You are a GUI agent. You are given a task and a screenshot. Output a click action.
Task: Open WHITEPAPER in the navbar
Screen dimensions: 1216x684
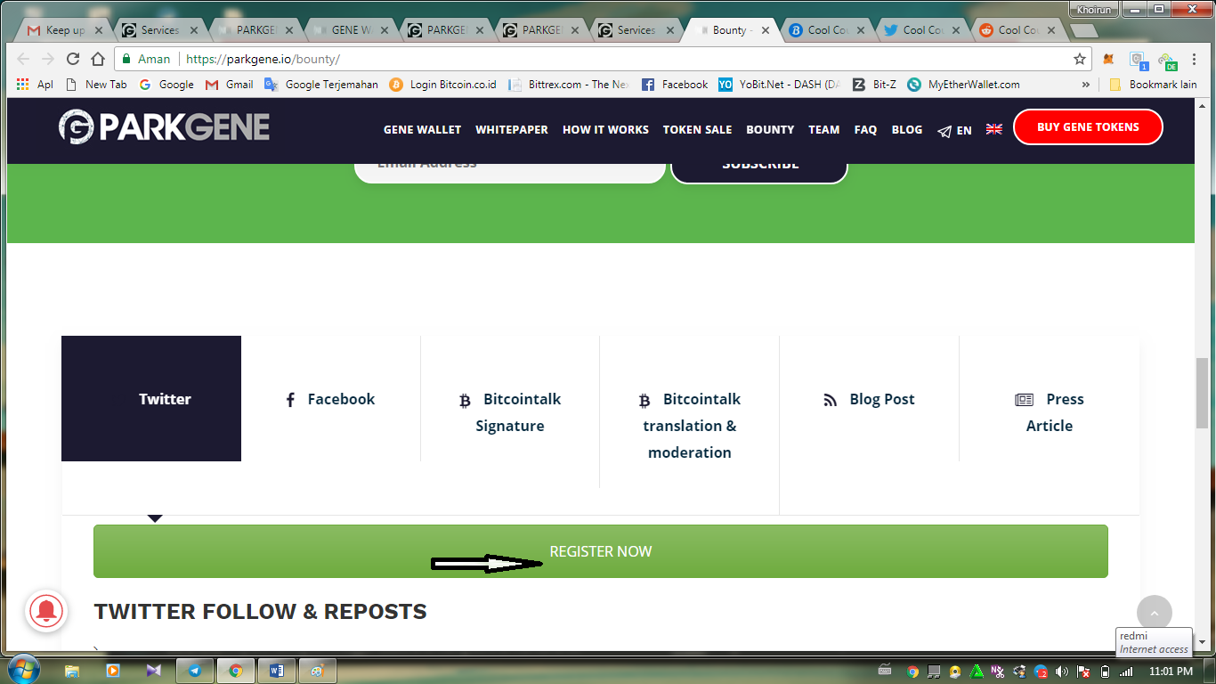512,130
